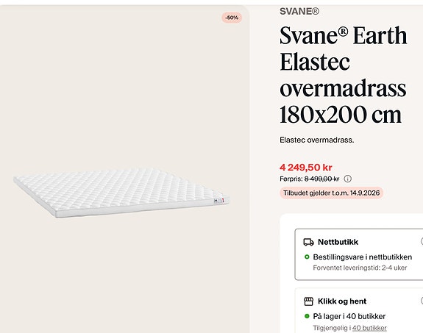423x333 pixels.
Task: Click the info icon next to Førpris
Action: (x=348, y=179)
